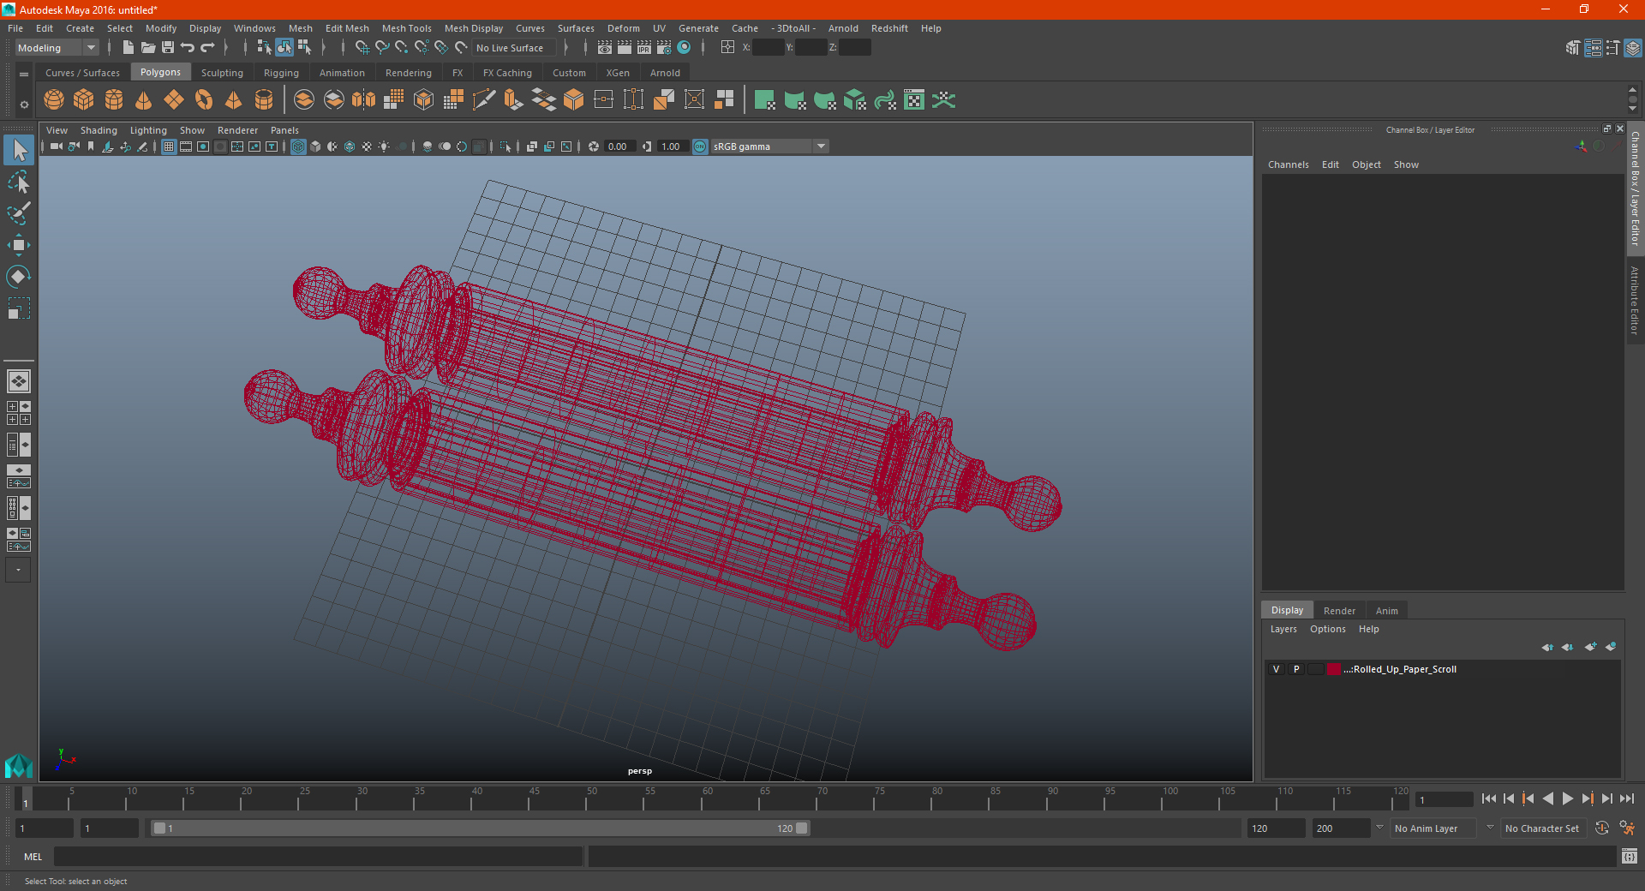Create a polygon torus from the shelf
Image resolution: width=1645 pixels, height=891 pixels.
[x=204, y=100]
